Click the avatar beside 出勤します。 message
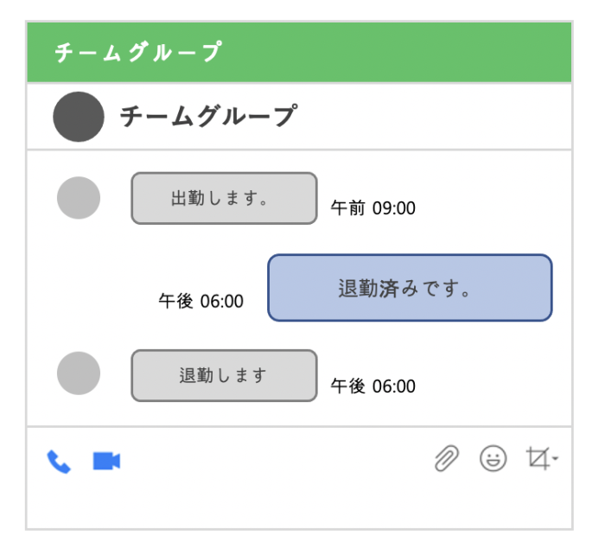 pyautogui.click(x=79, y=198)
